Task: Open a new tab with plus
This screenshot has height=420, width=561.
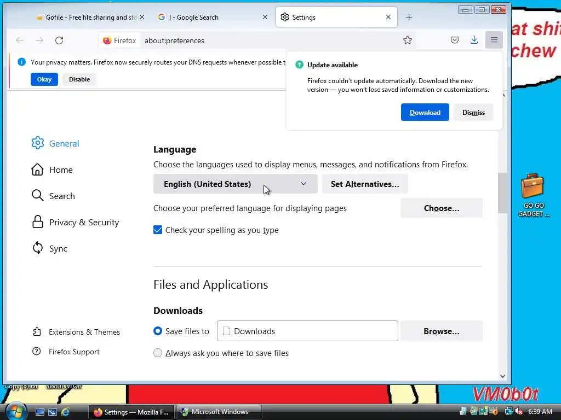Action: click(409, 17)
